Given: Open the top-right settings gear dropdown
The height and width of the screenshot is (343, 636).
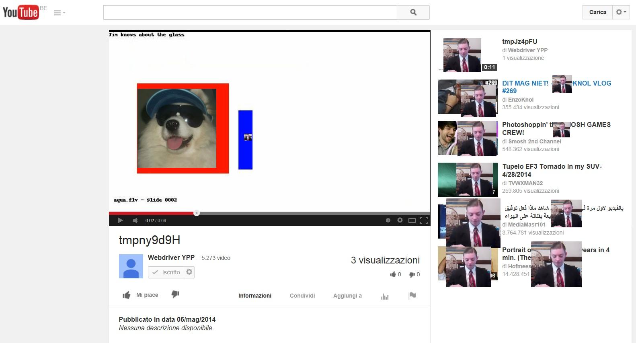Looking at the screenshot, I should tap(621, 12).
